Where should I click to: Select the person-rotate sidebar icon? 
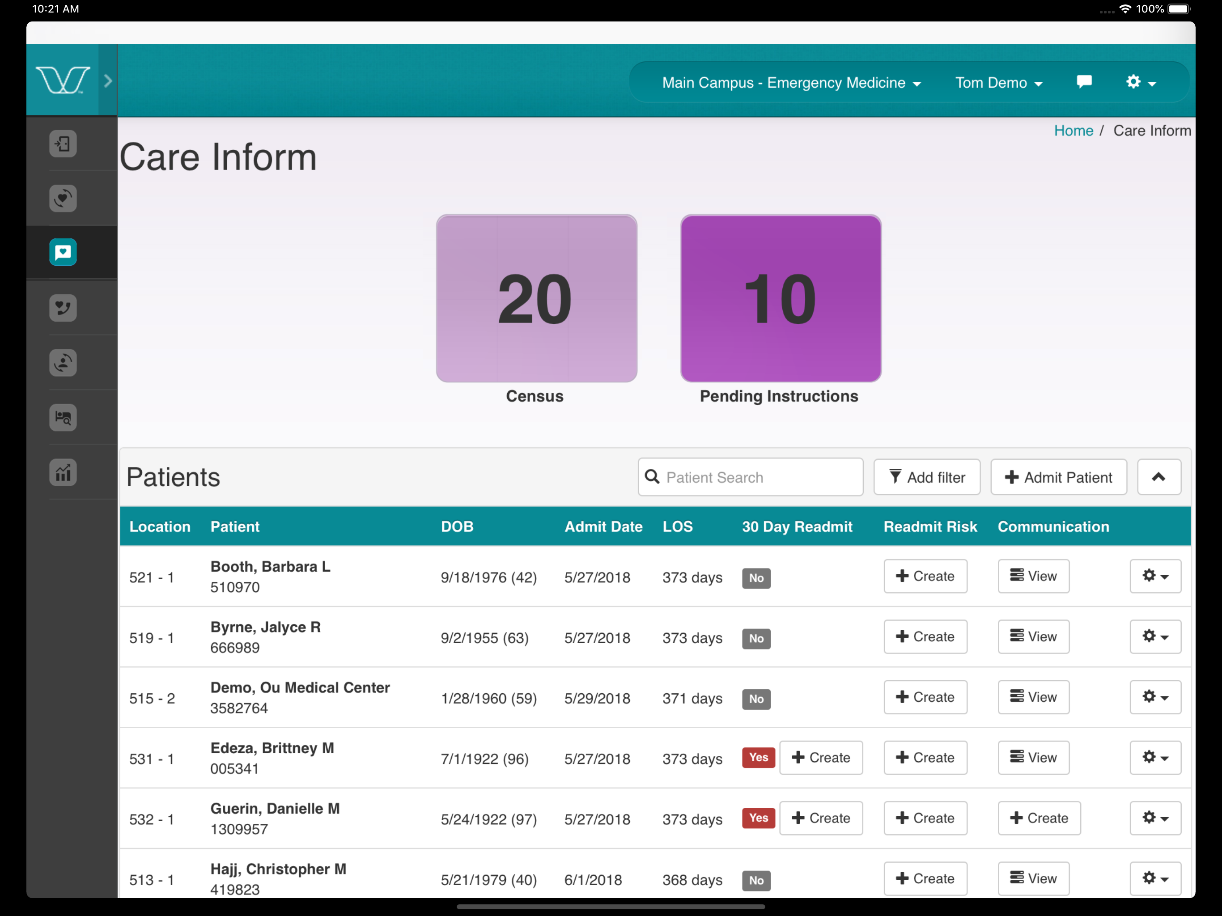point(63,362)
